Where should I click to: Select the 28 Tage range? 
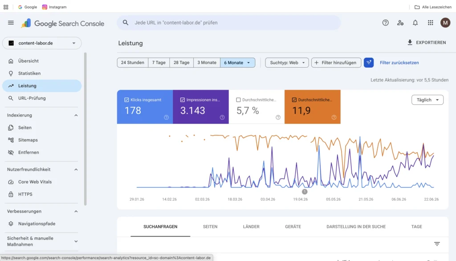pyautogui.click(x=182, y=62)
